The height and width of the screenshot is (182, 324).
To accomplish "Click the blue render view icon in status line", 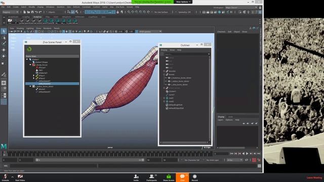I will 219,12.
